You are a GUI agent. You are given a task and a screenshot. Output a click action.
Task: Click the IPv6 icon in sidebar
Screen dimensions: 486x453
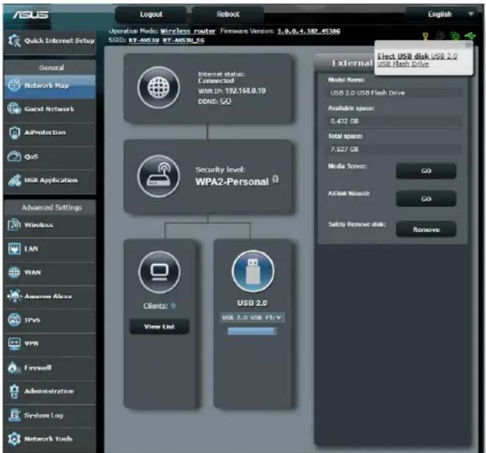click(14, 320)
